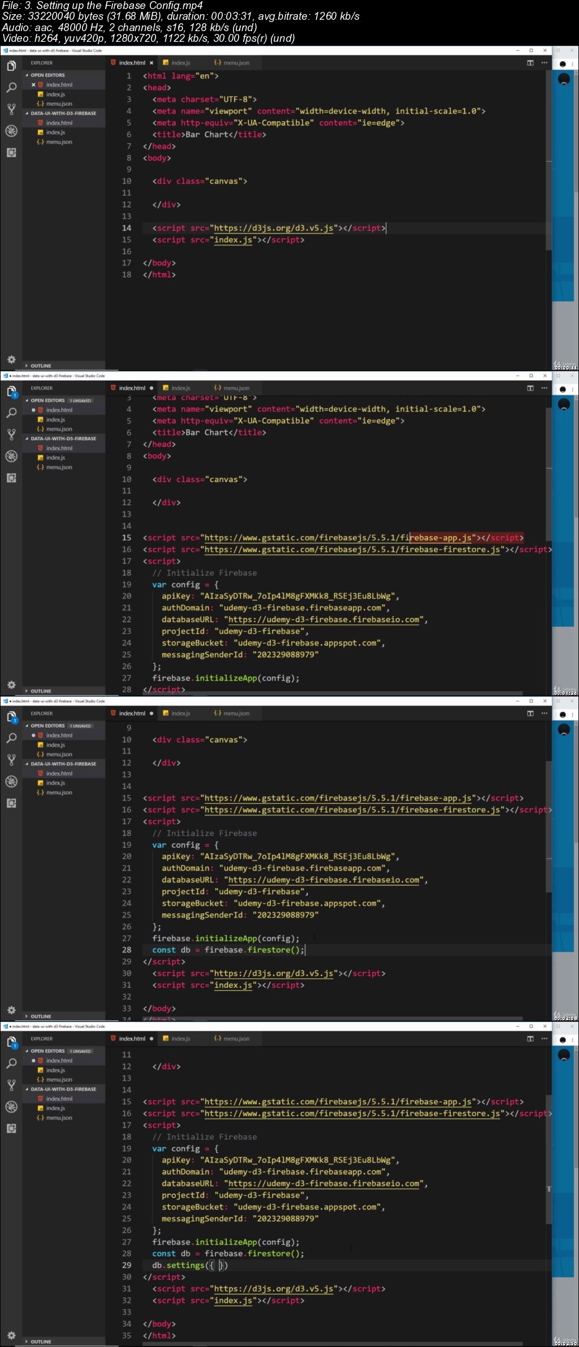Screen dimensions: 579x1347
Task: Click Split Editor icon in the bottom frame
Action: (x=530, y=1039)
